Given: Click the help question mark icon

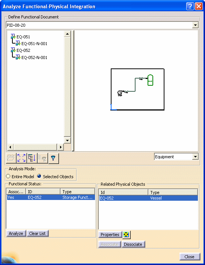Looking at the screenshot, I should click(190, 6).
